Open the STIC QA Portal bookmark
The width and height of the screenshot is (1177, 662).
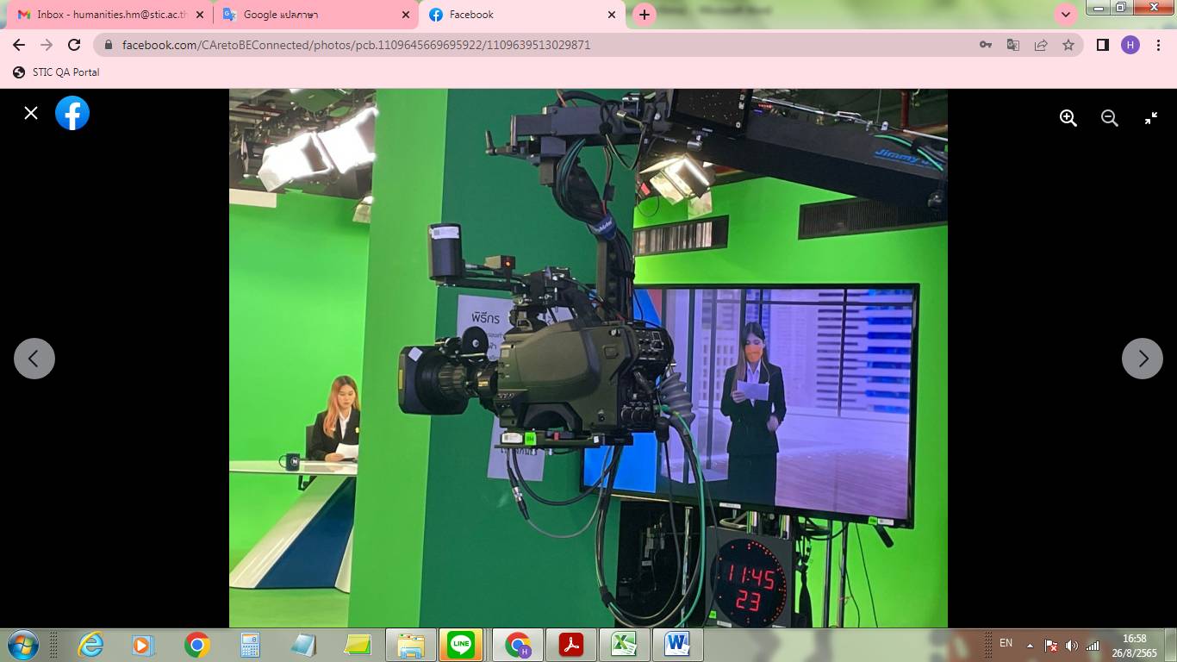(x=57, y=72)
